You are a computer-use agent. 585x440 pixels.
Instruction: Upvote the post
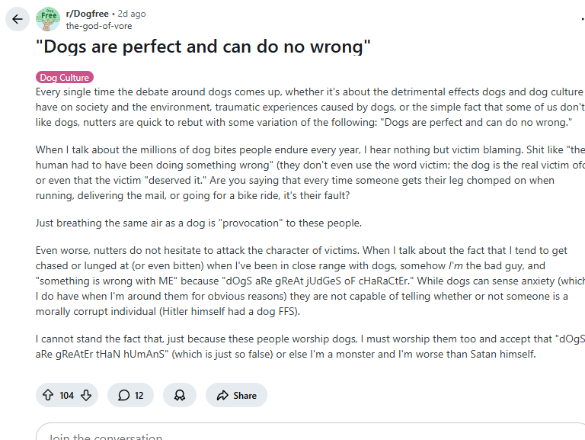[48, 395]
